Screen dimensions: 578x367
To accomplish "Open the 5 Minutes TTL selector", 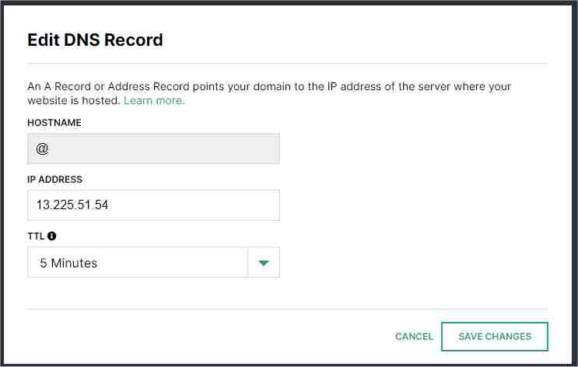I will coord(153,262).
